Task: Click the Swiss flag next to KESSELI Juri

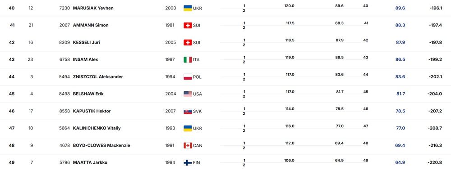Action: [188, 42]
